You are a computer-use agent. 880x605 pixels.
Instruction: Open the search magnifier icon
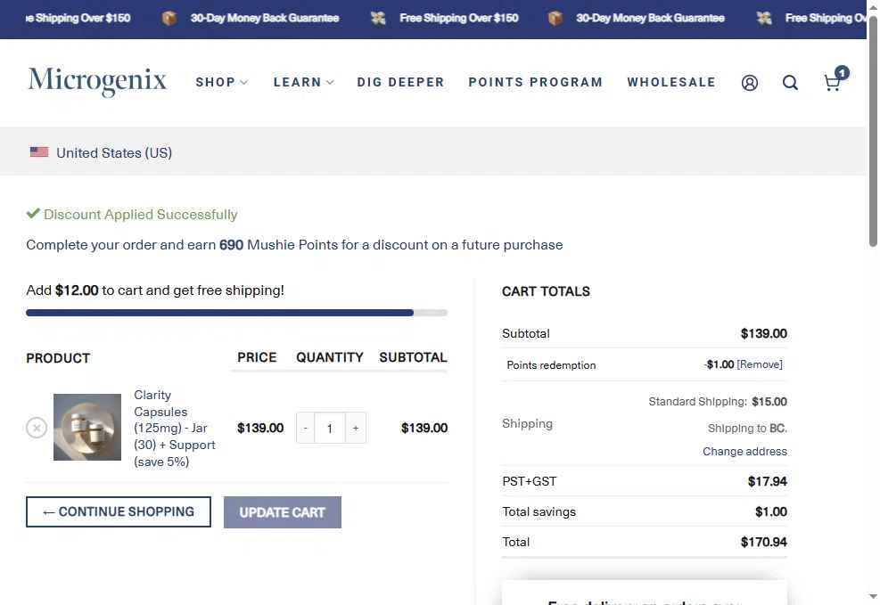tap(790, 83)
